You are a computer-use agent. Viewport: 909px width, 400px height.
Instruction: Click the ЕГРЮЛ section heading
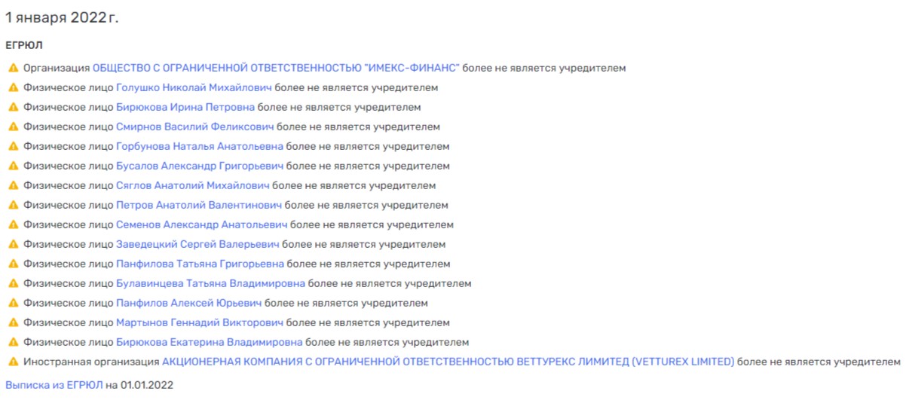tap(24, 45)
